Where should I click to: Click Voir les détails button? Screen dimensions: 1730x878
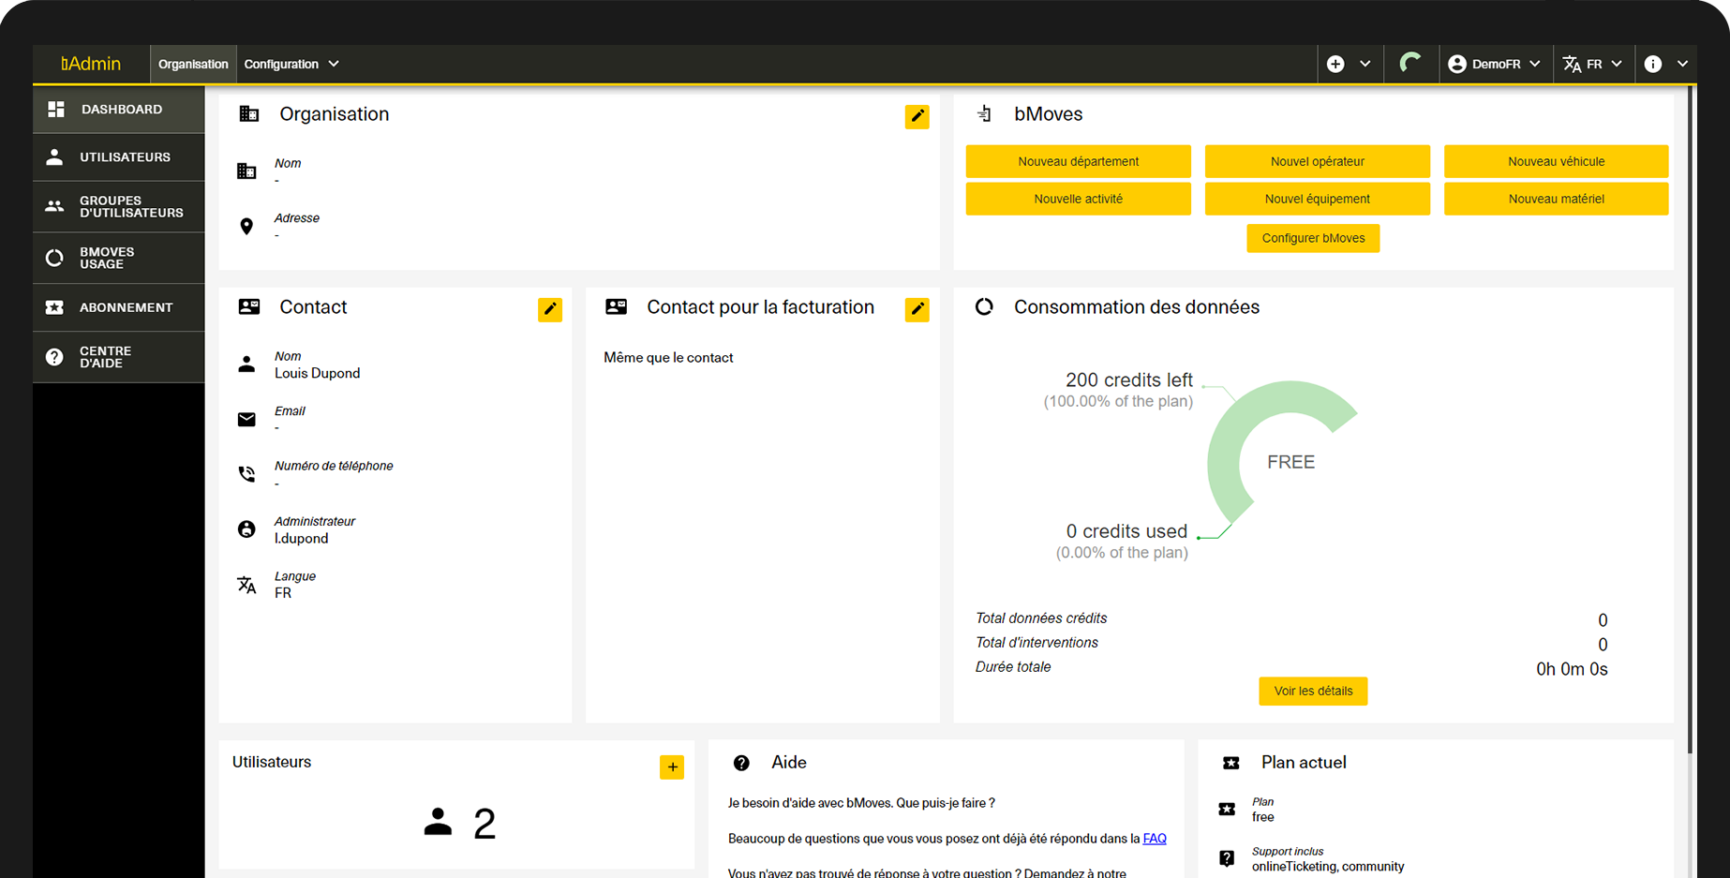(x=1313, y=692)
